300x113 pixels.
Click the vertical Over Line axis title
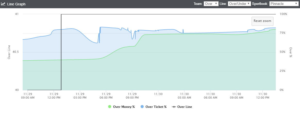[x=9, y=52]
